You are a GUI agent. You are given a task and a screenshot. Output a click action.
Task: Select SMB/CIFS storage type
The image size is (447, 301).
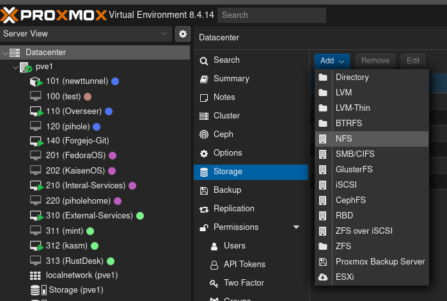(x=372, y=154)
